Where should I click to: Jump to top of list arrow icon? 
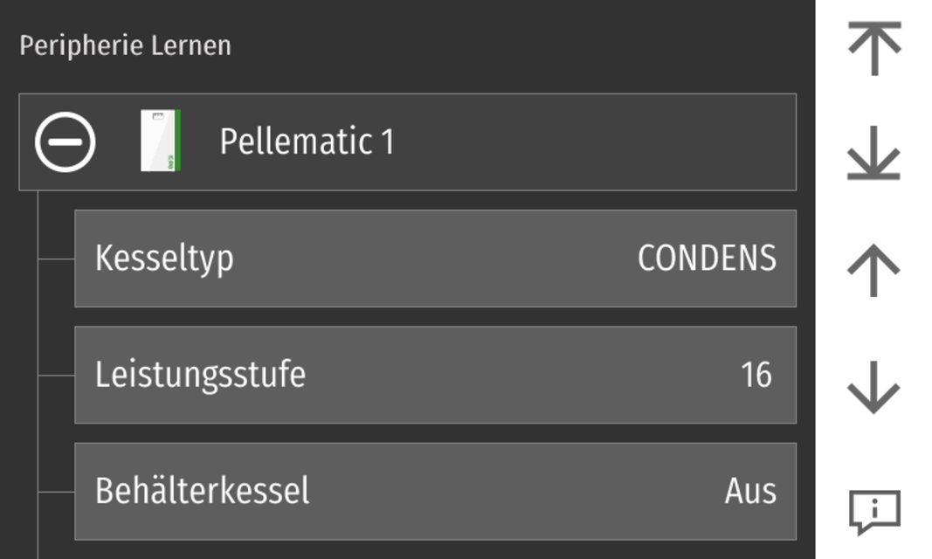[x=873, y=48]
